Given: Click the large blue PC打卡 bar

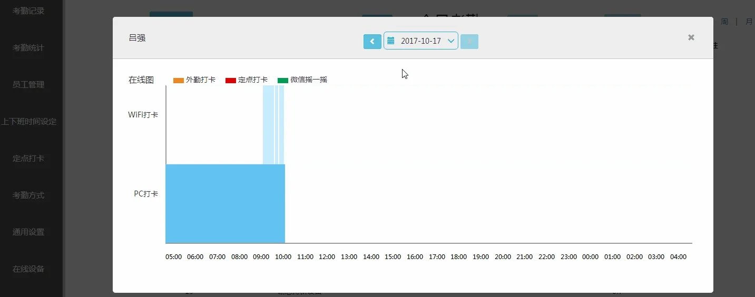Looking at the screenshot, I should click(x=225, y=204).
